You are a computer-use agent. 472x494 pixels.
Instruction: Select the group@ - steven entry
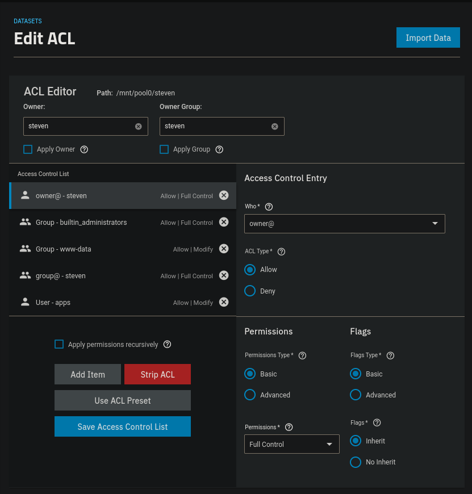123,276
